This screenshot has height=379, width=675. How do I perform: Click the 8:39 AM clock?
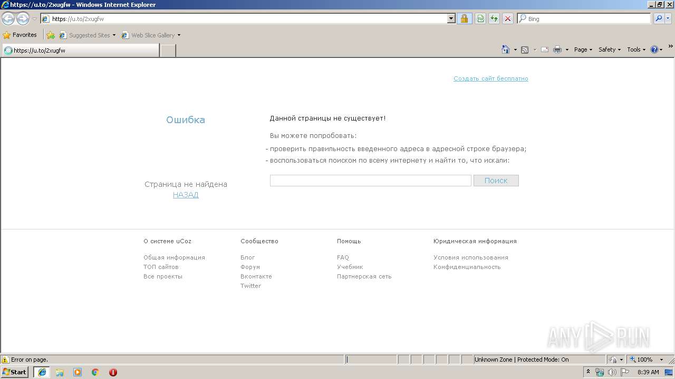point(648,372)
